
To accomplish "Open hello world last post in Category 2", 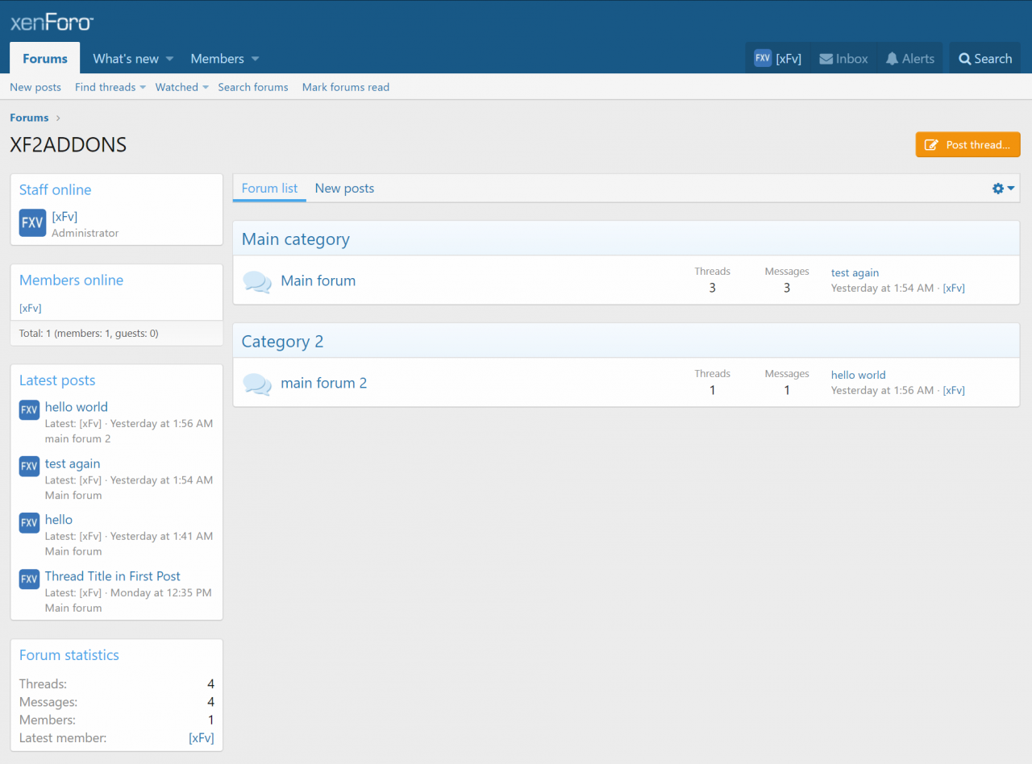I will point(858,375).
